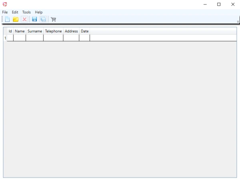Click the New document toolbar icon
This screenshot has height=180, width=240.
(x=7, y=19)
